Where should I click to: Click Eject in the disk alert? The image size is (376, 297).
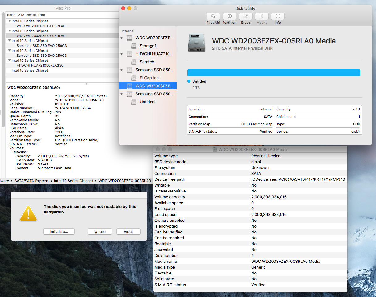click(128, 231)
